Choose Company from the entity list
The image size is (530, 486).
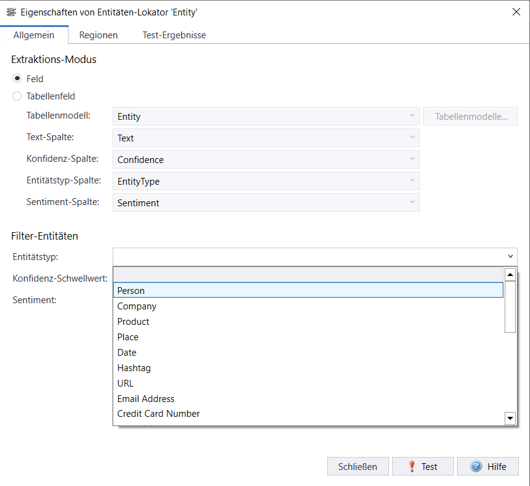(x=137, y=306)
